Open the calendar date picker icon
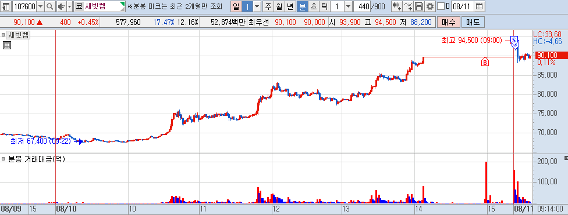568x215 pixels. pyautogui.click(x=479, y=6)
